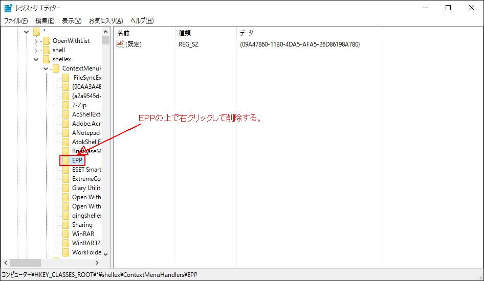Click the Registry Editor app icon in title bar
This screenshot has height=281, width=484.
(8, 8)
